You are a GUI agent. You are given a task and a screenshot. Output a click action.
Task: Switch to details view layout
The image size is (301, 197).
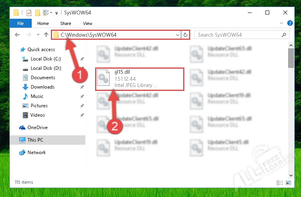[x=280, y=182]
